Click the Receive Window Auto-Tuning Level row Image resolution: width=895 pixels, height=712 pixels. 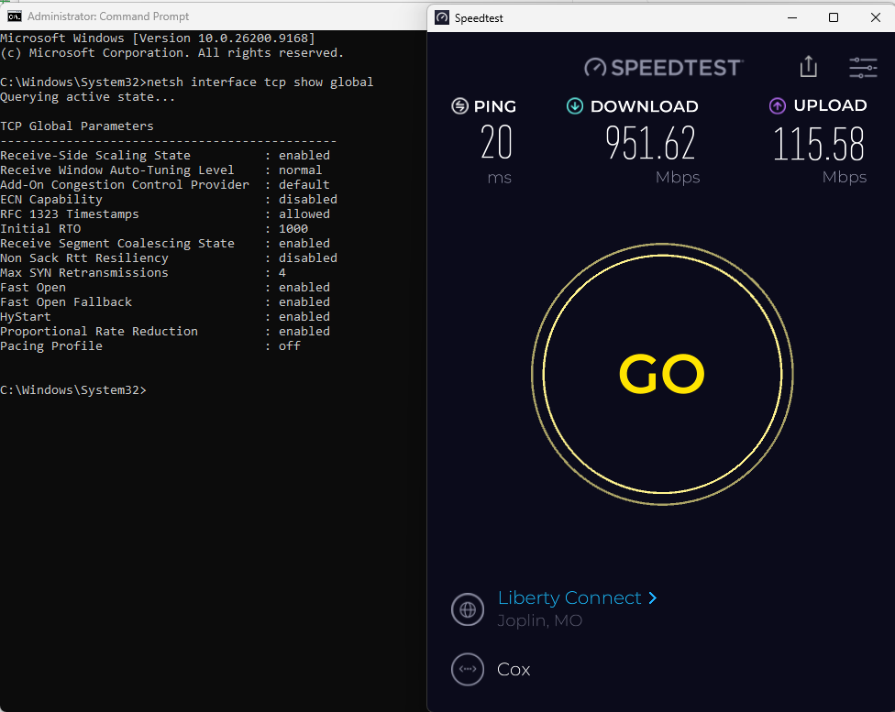click(x=161, y=170)
